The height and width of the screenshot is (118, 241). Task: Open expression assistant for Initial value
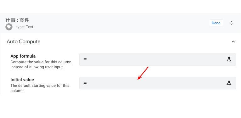tap(229, 83)
